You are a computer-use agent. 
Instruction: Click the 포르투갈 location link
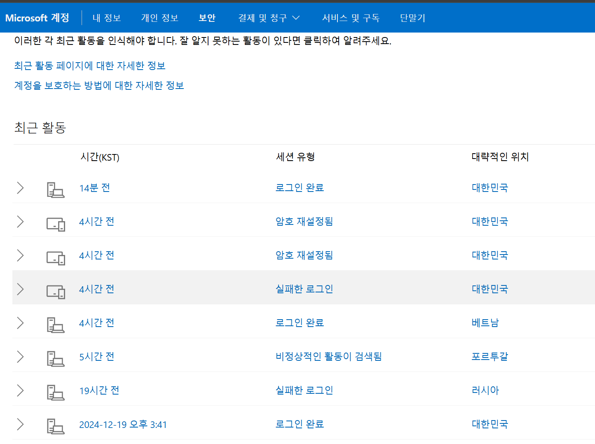click(x=490, y=357)
